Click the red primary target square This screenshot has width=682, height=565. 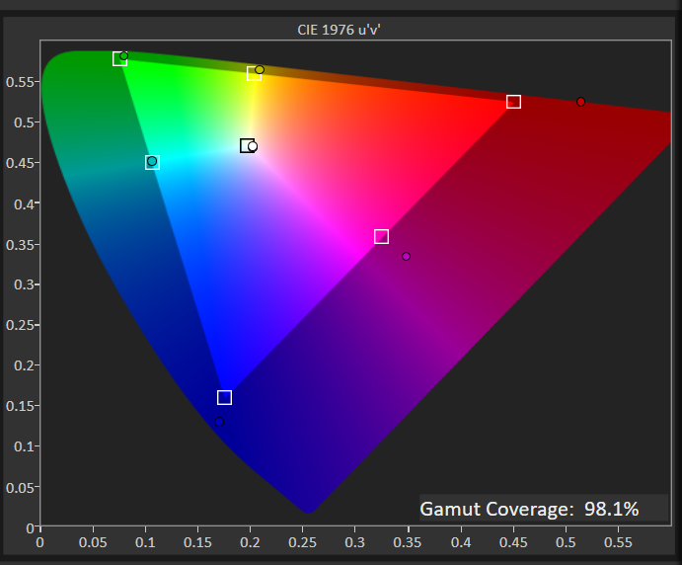(x=513, y=102)
